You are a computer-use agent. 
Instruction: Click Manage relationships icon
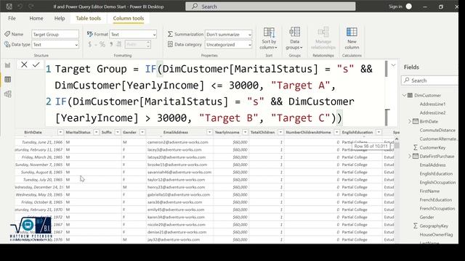coord(323,32)
